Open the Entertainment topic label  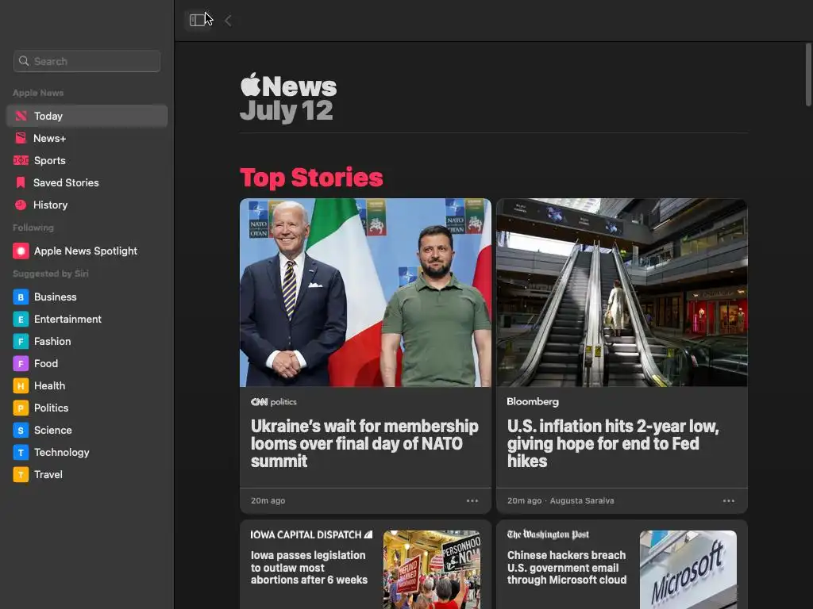point(68,320)
